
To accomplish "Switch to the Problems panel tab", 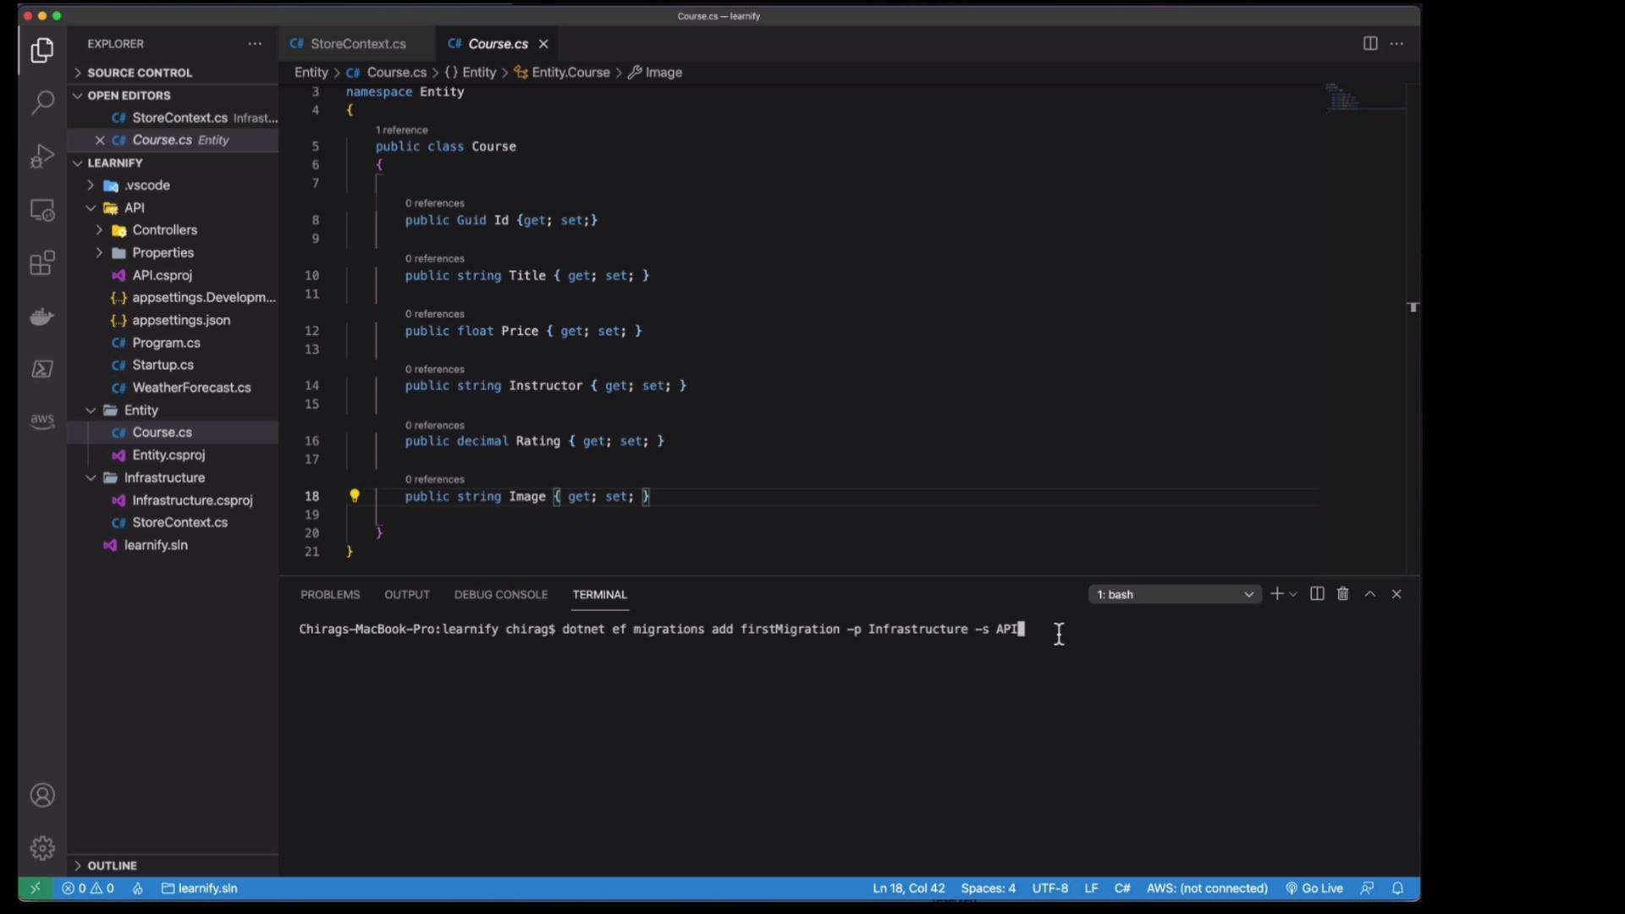I will (x=330, y=594).
